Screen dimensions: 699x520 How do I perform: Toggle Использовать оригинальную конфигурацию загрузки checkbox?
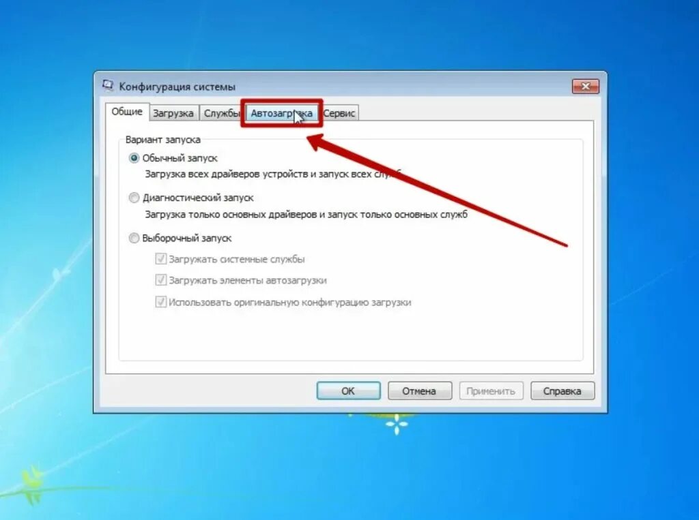tap(161, 303)
